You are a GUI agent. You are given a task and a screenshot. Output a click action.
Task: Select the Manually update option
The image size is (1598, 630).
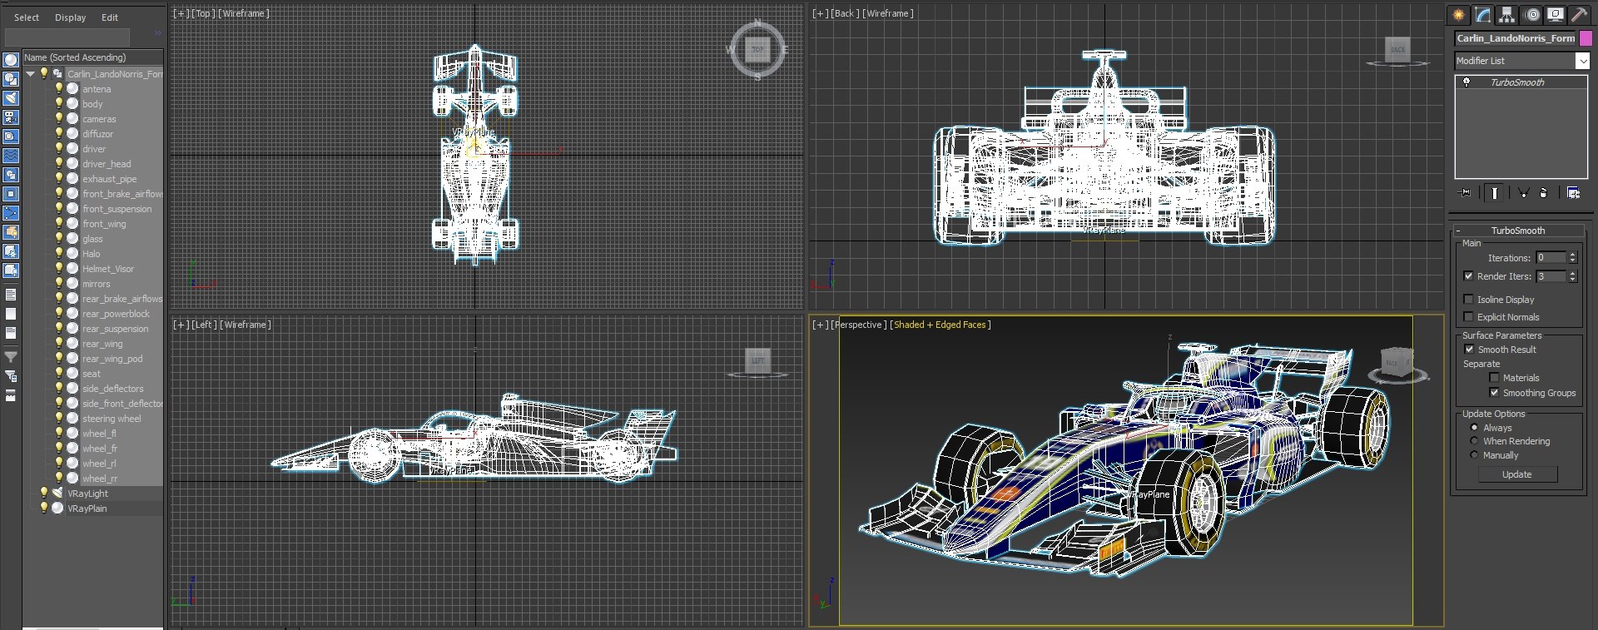[1474, 455]
